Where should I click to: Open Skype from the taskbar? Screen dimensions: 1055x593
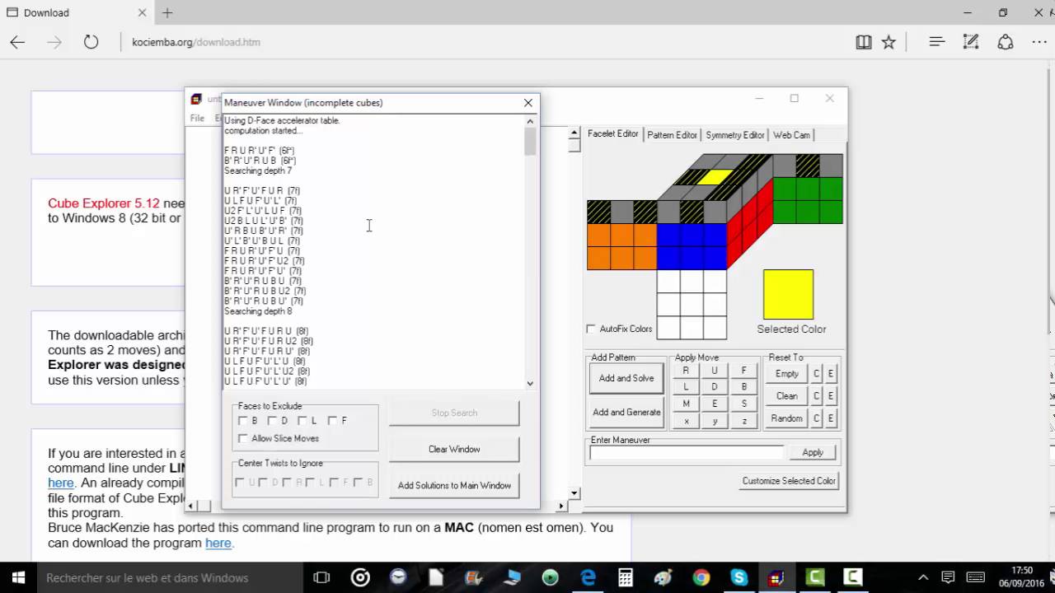[x=739, y=577]
